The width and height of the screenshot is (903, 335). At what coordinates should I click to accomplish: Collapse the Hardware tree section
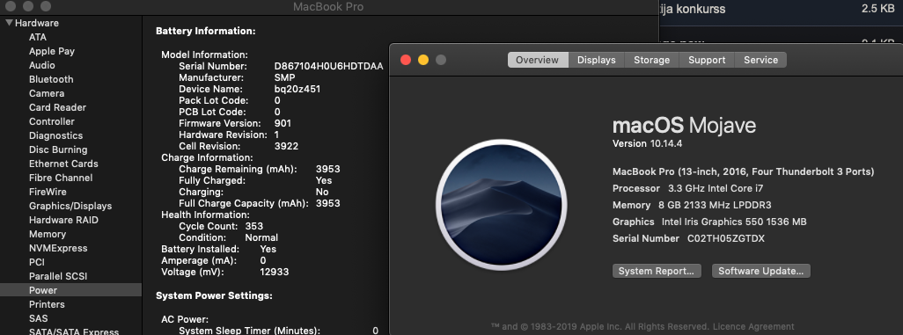9,23
